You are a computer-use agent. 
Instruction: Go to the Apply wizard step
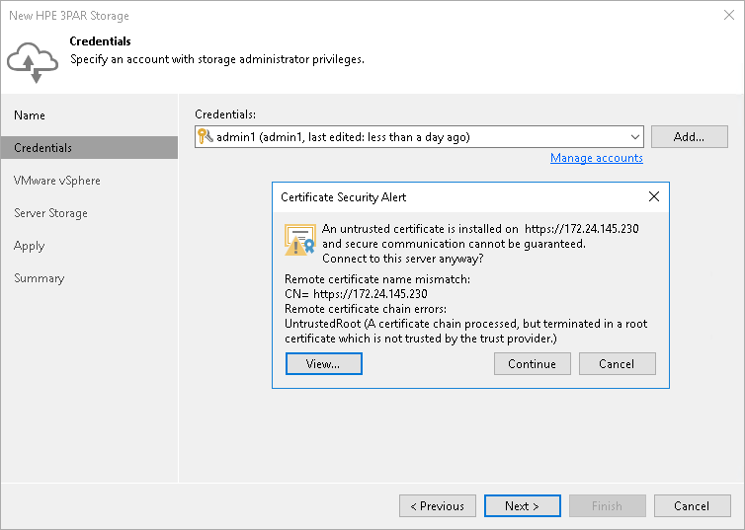pyautogui.click(x=29, y=246)
